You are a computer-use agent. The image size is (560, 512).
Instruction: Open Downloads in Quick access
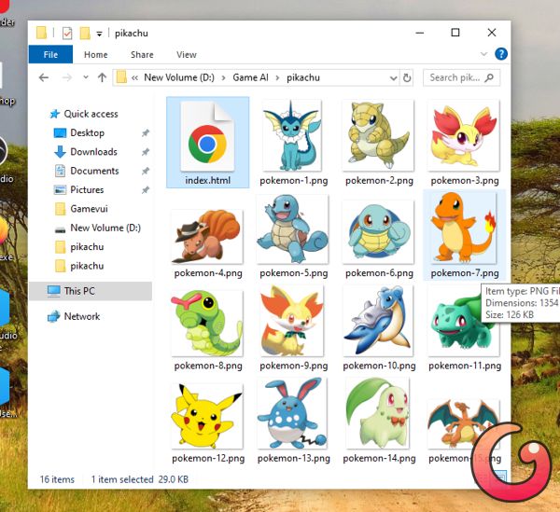pyautogui.click(x=93, y=152)
